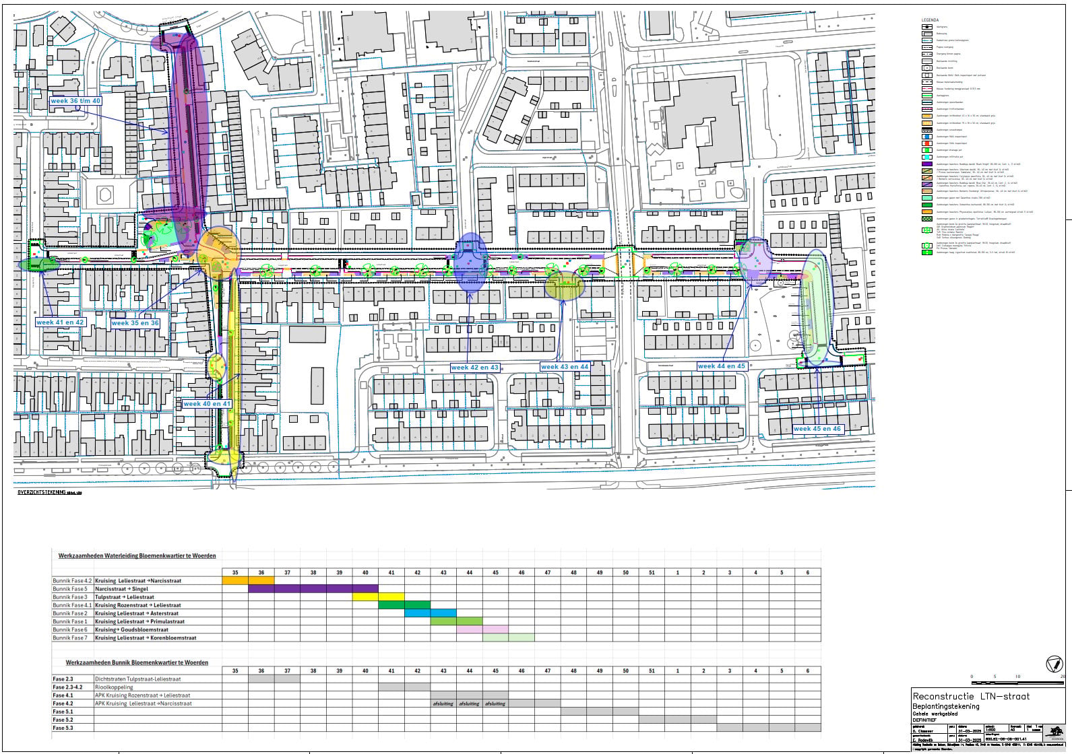Viewport: 1072px width, 754px height.
Task: Click the dark green bar in the Bunnik Fase 4.1 row
Action: click(x=405, y=605)
